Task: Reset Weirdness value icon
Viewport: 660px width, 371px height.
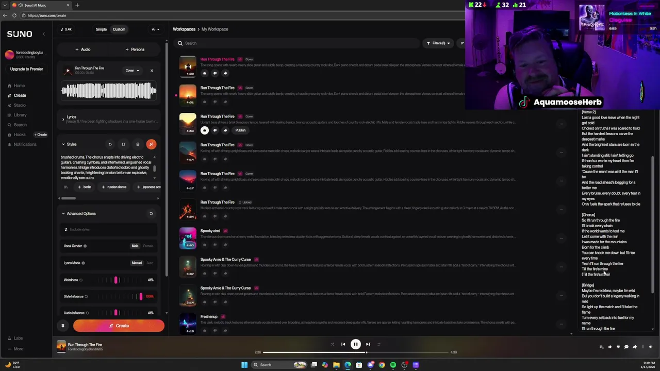Action: click(81, 280)
